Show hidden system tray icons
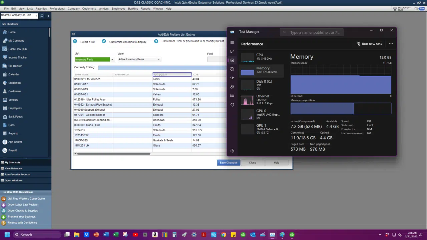Image resolution: width=427 pixels, height=240 pixels. coord(380,235)
